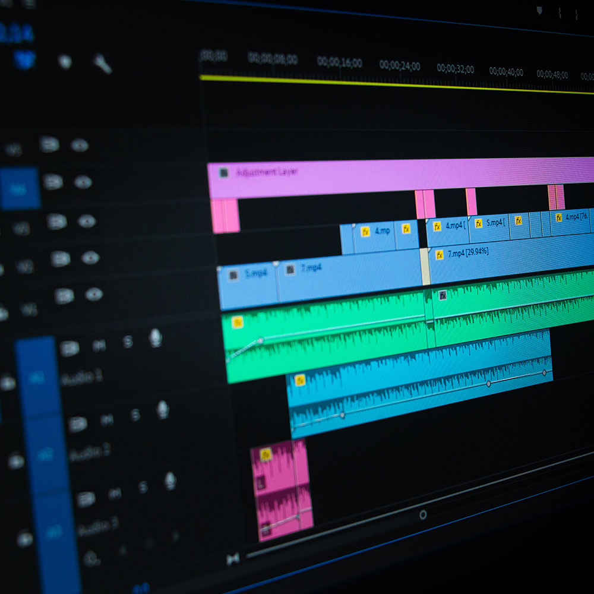Toggle sync lock on the V2 track
Screen dimensions: 594x594
pyautogui.click(x=60, y=259)
